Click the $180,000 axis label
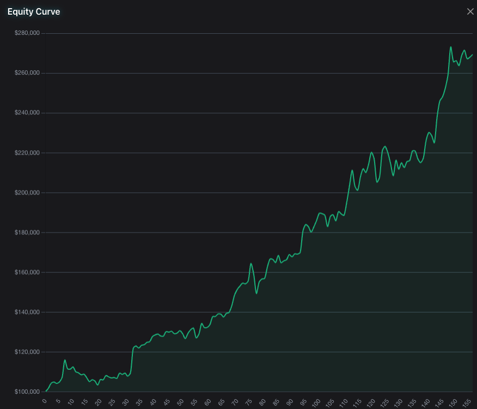This screenshot has width=477, height=409. pos(27,233)
